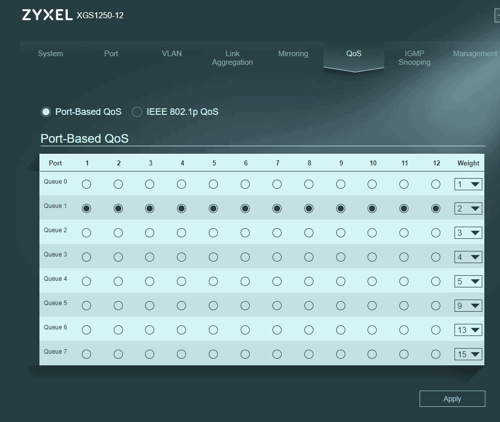Open the VLAN tab
The image size is (500, 422).
pos(172,54)
